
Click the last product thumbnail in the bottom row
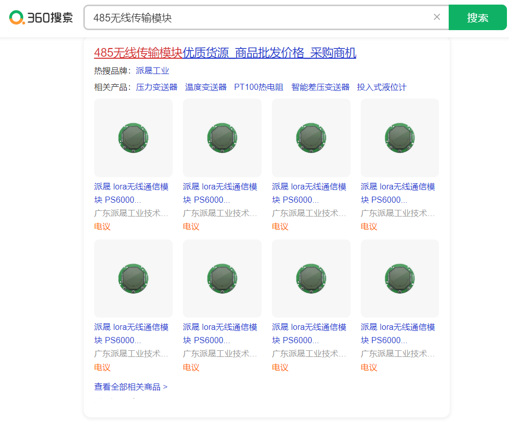pos(400,278)
